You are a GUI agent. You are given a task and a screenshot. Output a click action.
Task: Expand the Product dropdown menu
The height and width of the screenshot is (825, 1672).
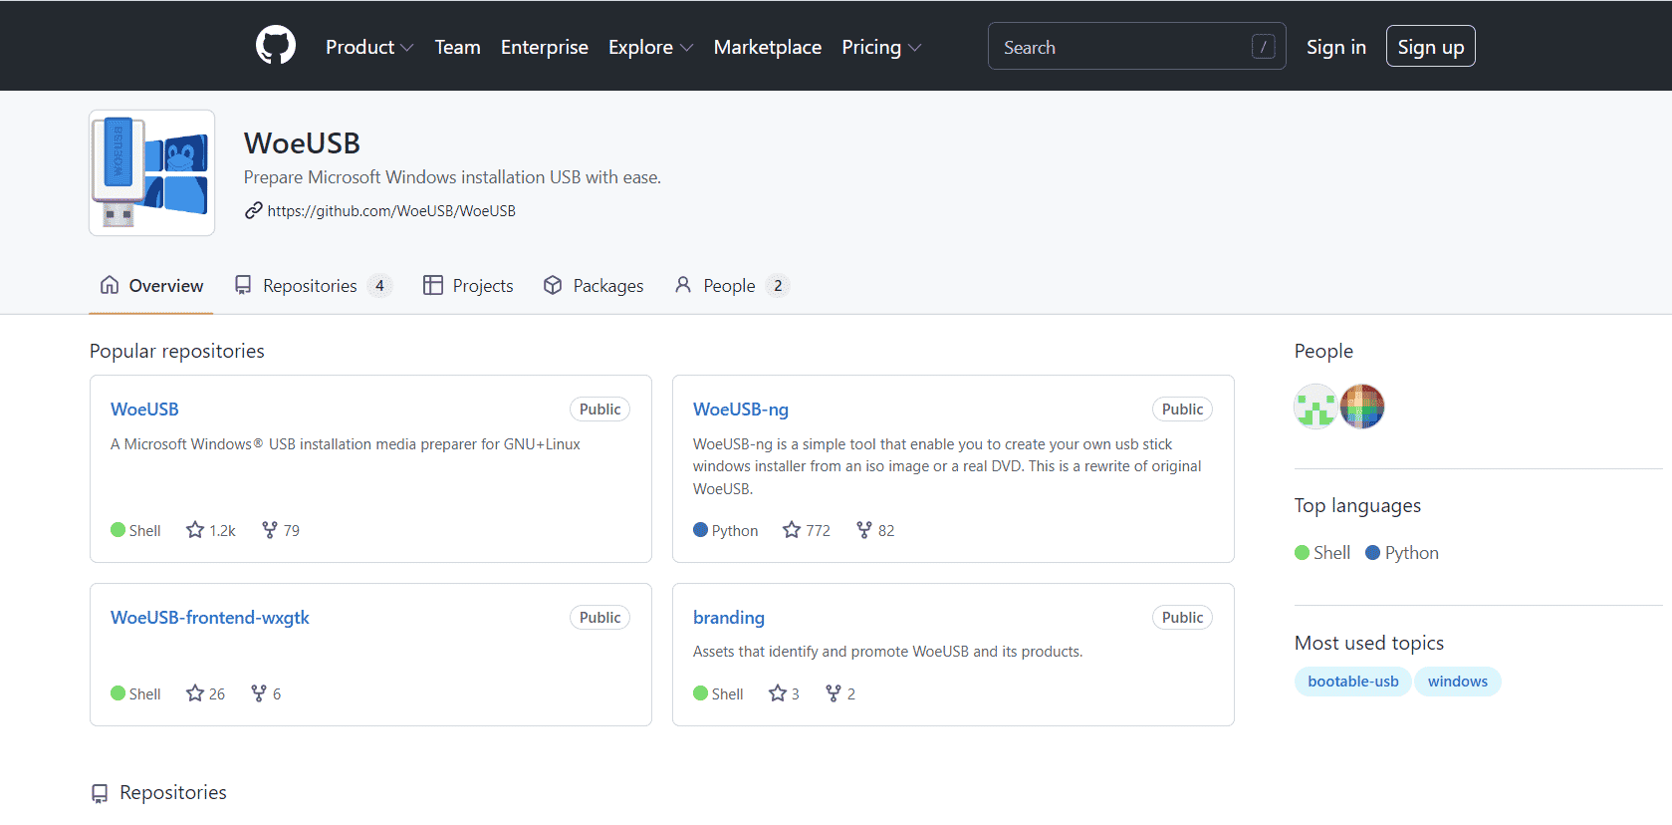coord(369,47)
